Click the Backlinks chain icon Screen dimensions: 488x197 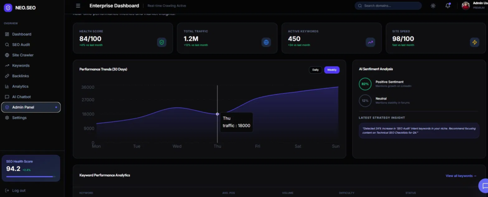coord(7,76)
